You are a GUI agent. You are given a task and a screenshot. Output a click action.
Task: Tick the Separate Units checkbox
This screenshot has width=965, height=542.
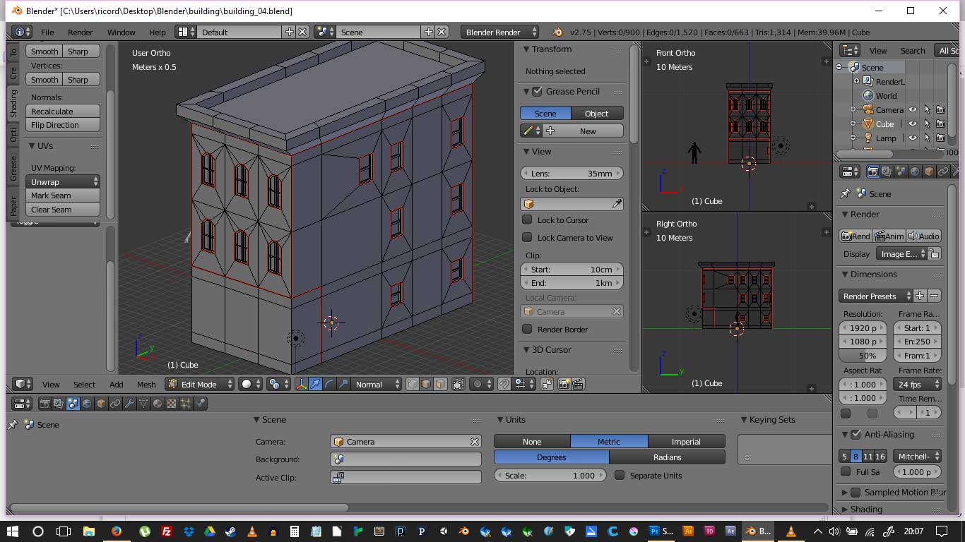point(620,475)
